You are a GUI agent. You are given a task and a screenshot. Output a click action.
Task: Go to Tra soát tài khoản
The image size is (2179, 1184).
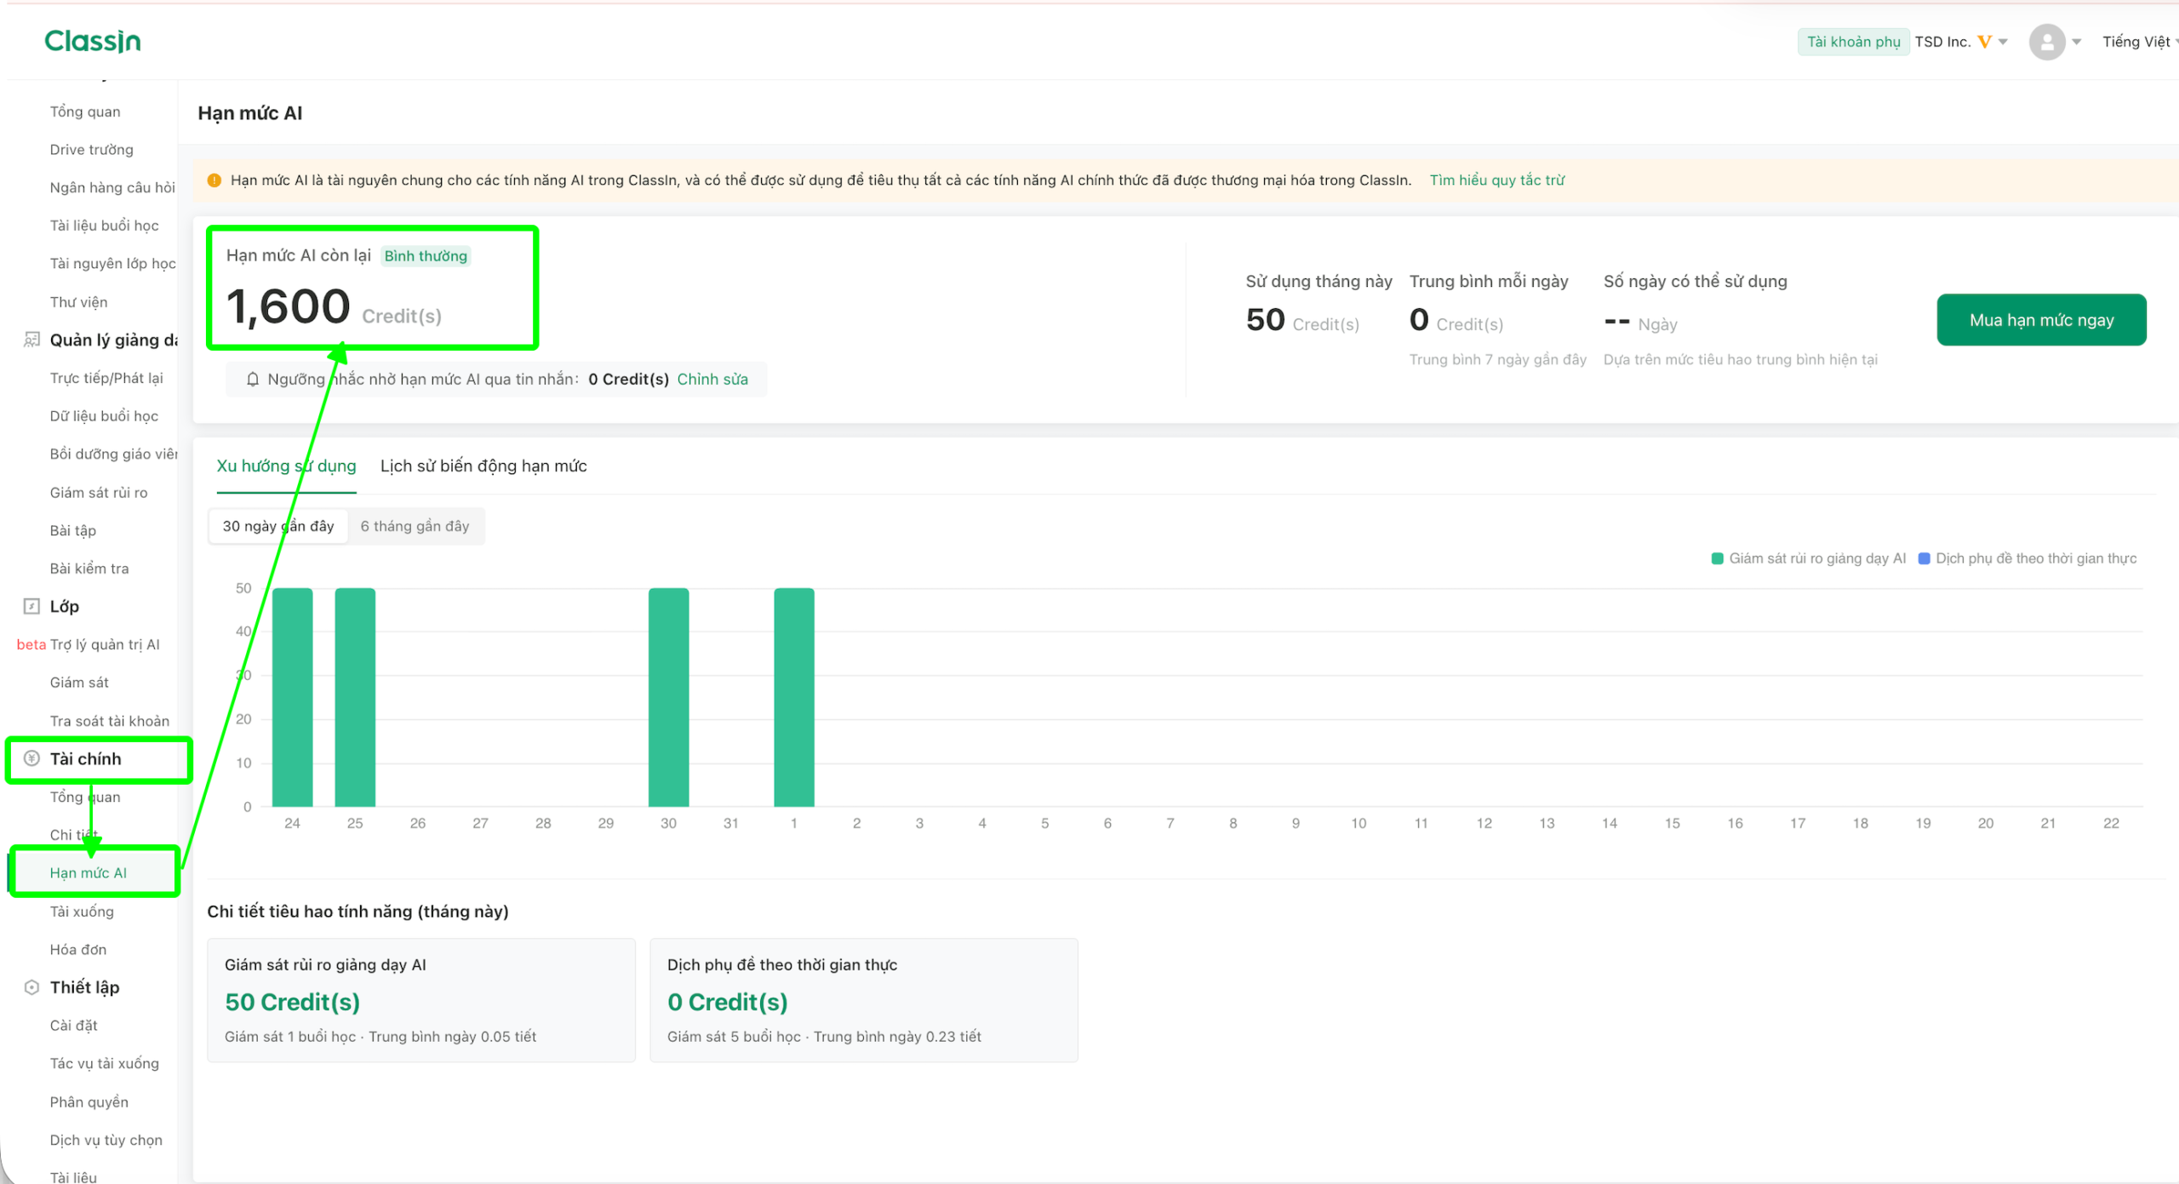pyautogui.click(x=110, y=721)
